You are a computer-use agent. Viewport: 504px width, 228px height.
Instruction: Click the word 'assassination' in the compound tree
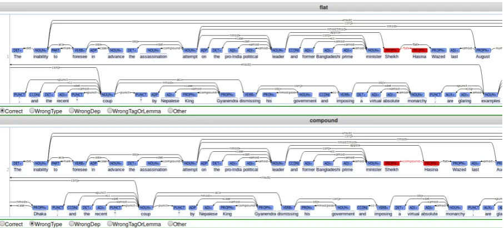[x=153, y=169]
